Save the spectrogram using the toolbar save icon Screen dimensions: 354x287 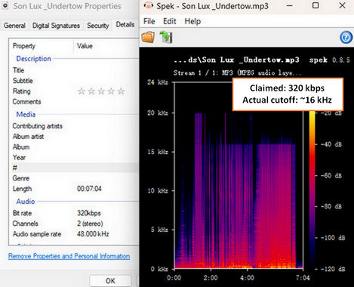pyautogui.click(x=166, y=37)
